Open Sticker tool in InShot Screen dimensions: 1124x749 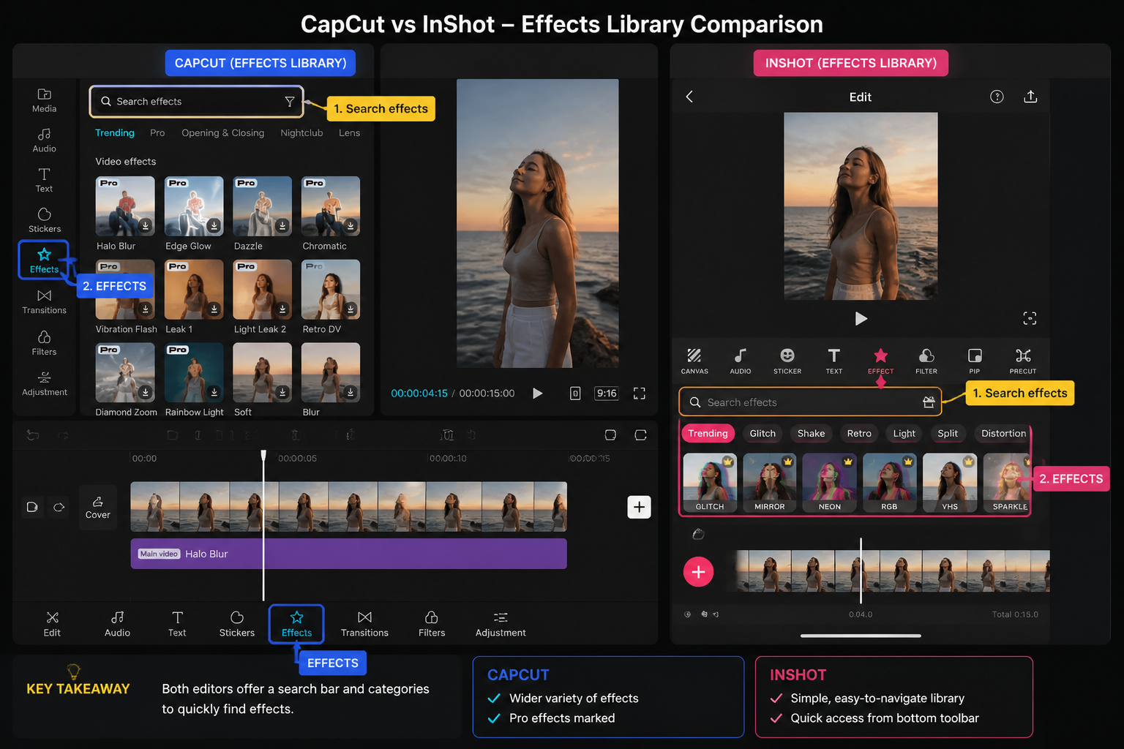click(787, 361)
